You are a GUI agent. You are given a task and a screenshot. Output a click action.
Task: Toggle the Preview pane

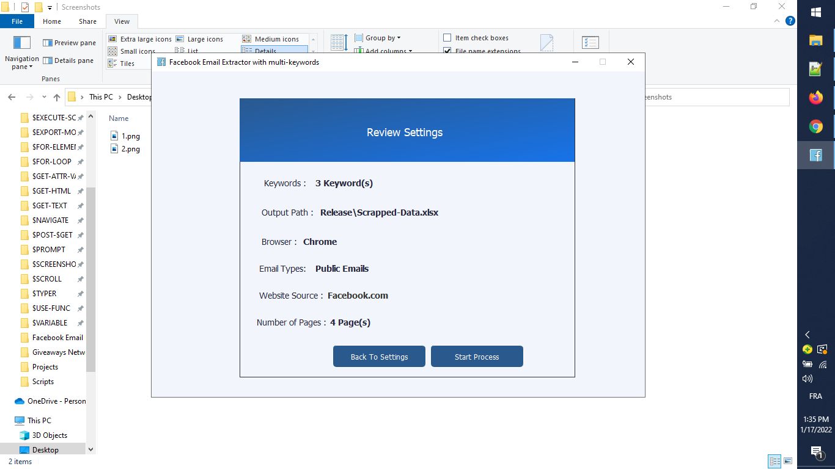point(69,43)
